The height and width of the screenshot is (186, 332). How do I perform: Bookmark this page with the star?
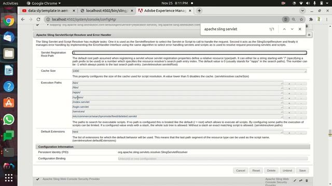301,19
